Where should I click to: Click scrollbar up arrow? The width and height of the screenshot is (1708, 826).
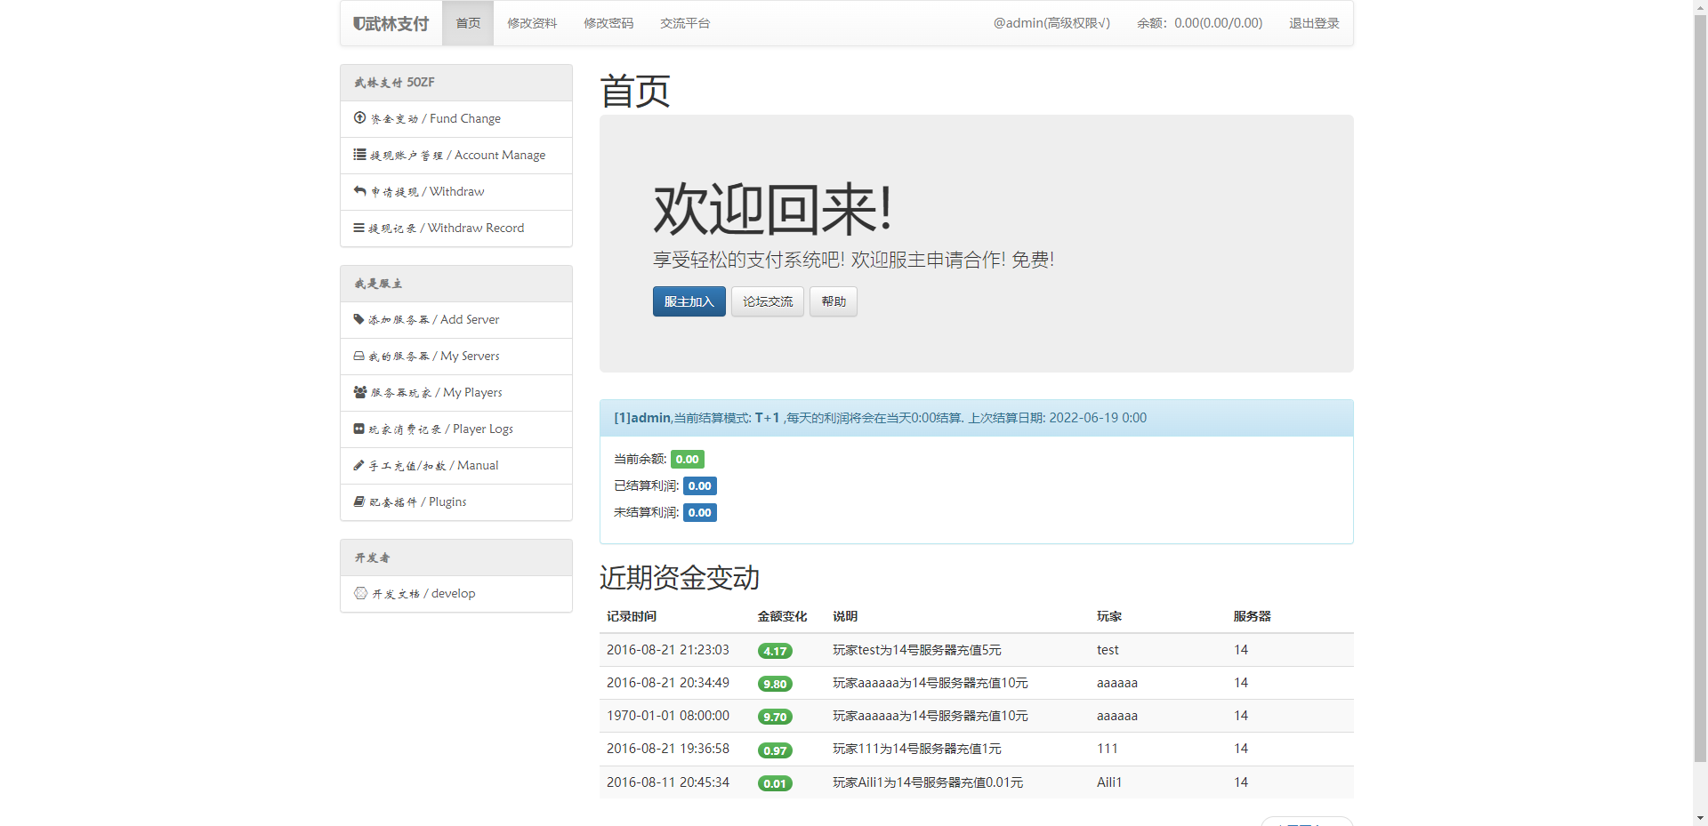[1700, 7]
